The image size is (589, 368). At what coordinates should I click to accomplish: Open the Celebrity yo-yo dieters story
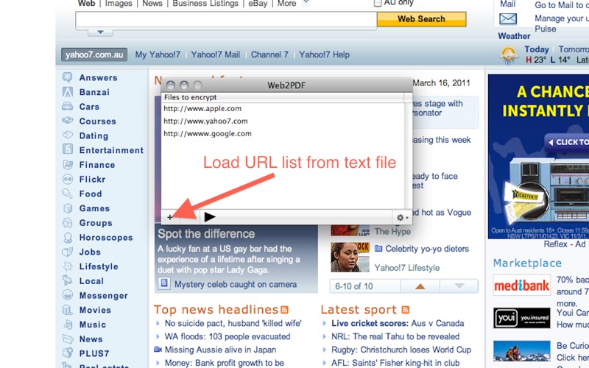(x=427, y=249)
